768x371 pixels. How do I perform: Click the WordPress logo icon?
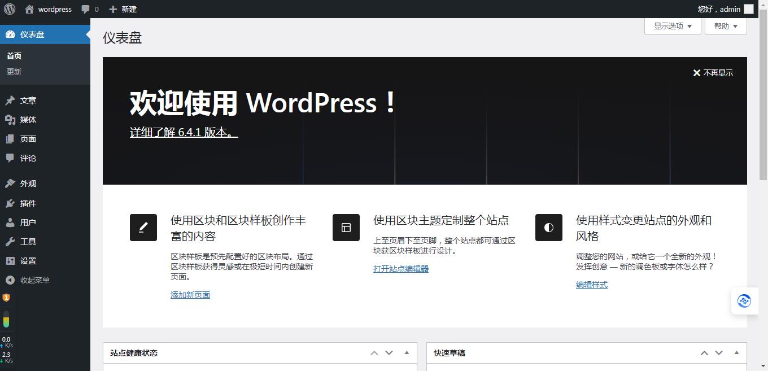(9, 9)
